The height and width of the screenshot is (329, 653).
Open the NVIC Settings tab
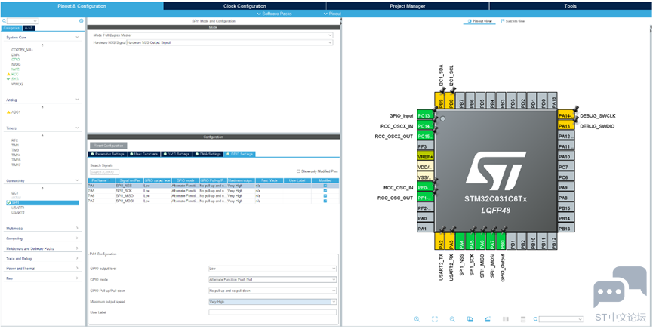177,154
